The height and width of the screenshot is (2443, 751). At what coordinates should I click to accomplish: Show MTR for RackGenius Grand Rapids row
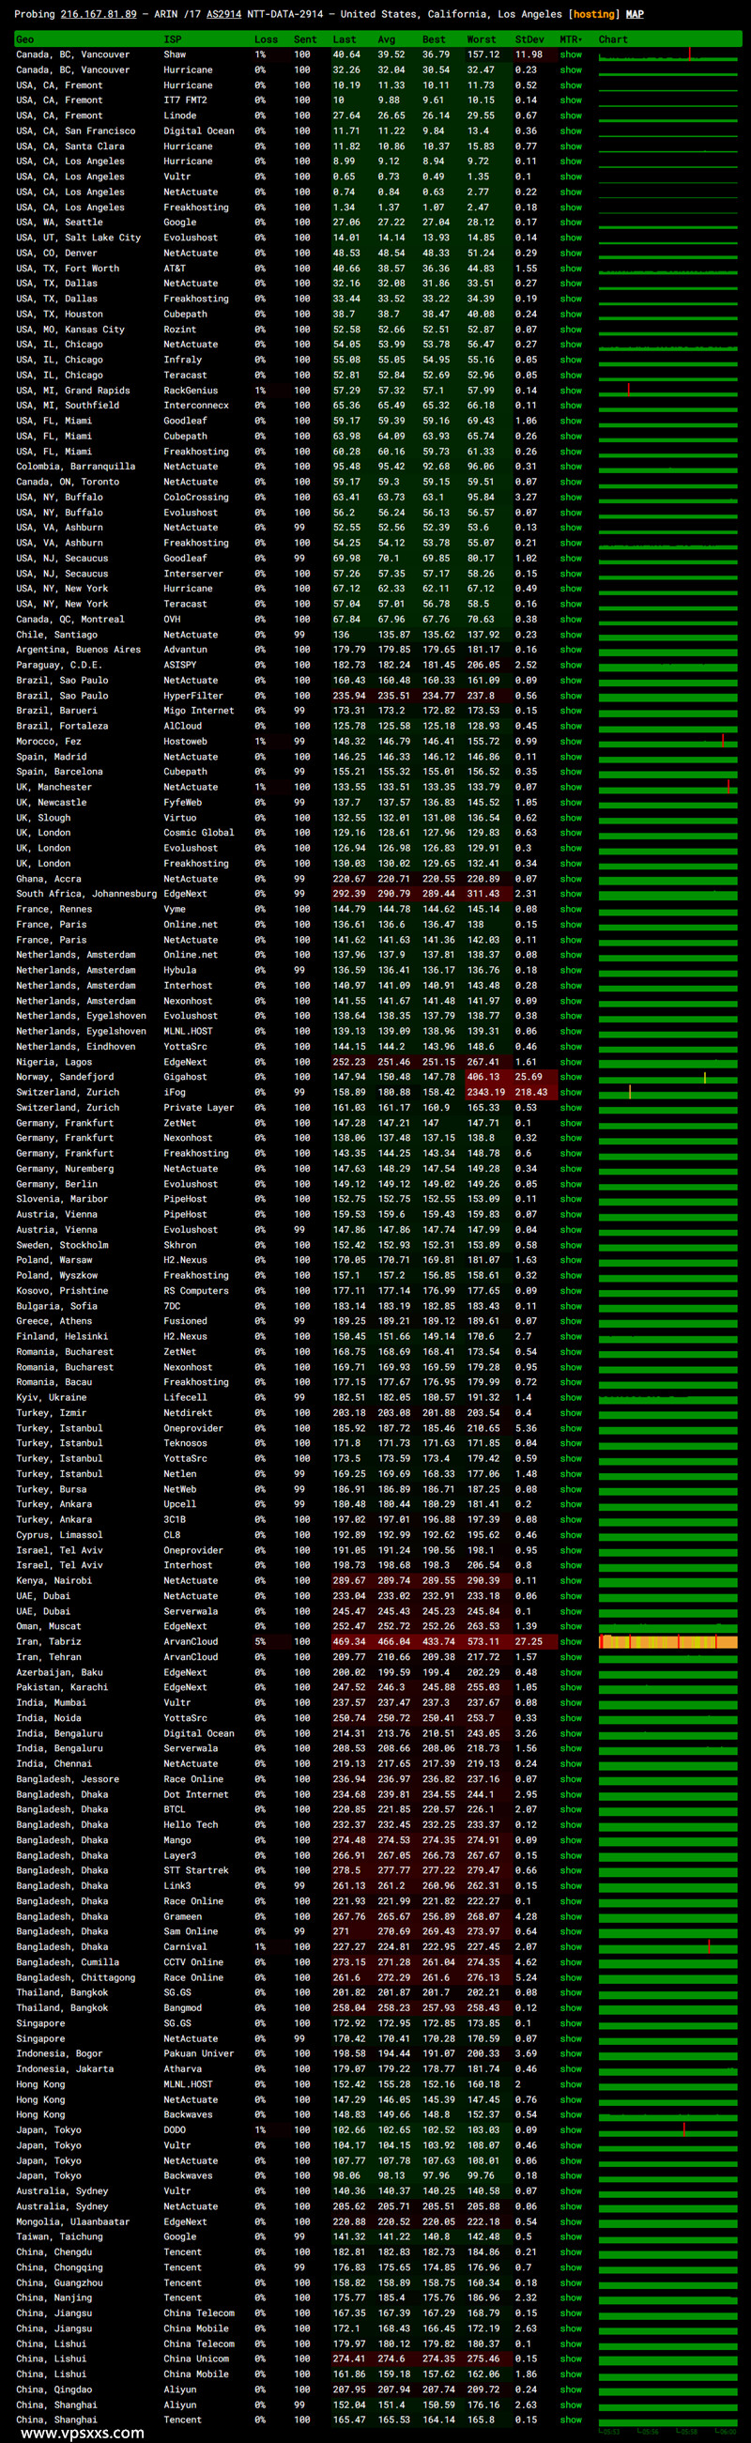coord(571,390)
